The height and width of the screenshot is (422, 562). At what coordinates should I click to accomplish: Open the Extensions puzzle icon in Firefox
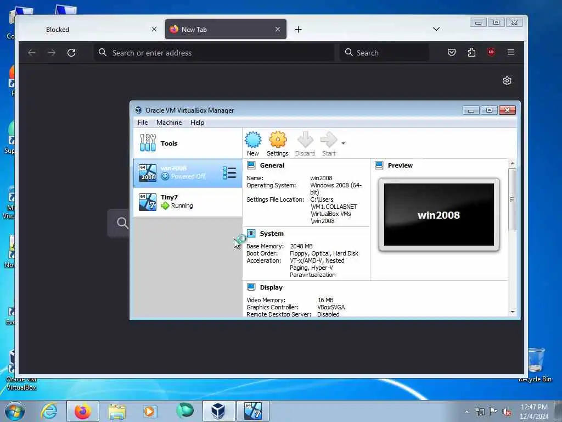(x=471, y=52)
